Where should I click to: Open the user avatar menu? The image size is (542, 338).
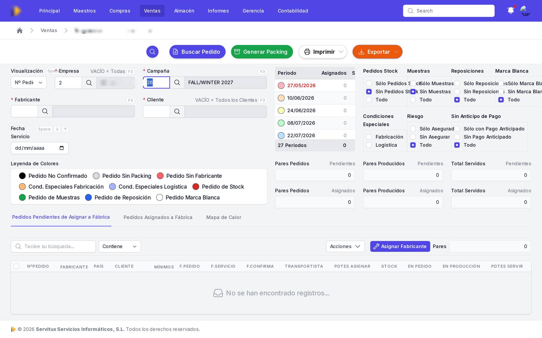[x=525, y=11]
